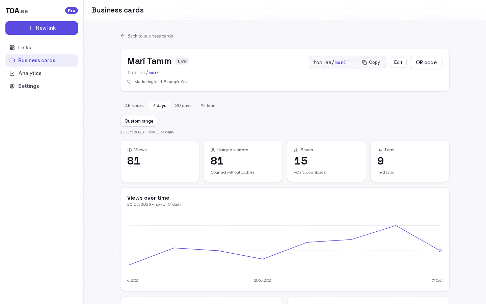Click the Taps count 9
486x304 pixels.
[x=381, y=161]
